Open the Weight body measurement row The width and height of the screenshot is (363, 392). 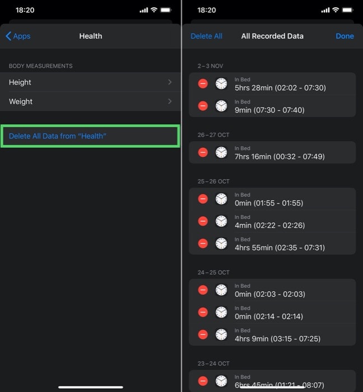(90, 101)
